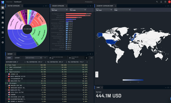Open the clipboard checklist icon in the sidebar
This screenshot has height=103, width=171.
coord(3,18)
